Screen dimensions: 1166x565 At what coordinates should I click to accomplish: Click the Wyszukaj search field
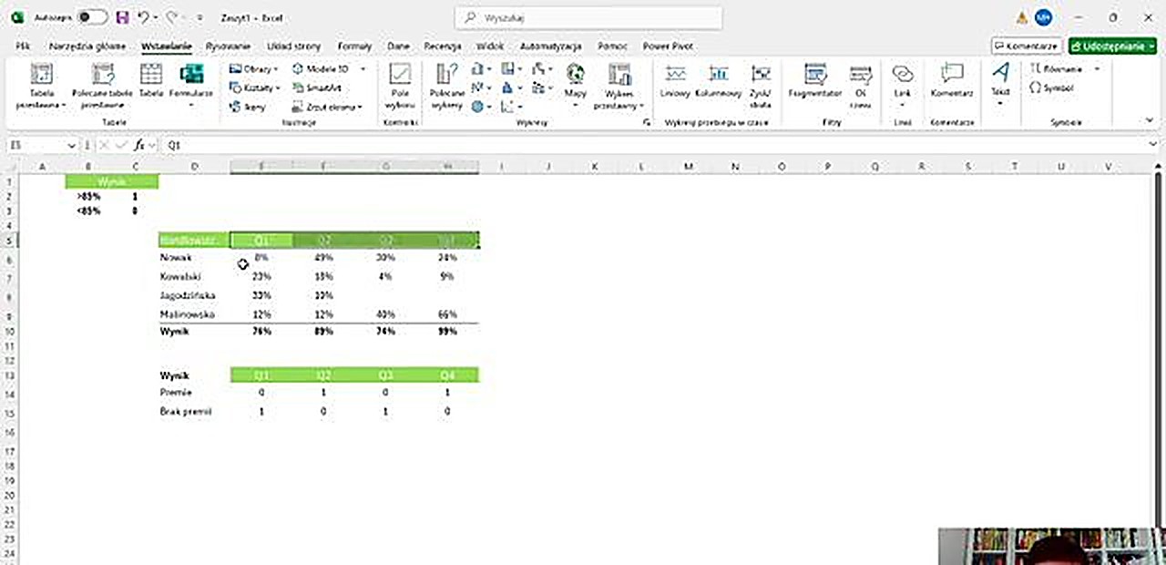pos(588,17)
